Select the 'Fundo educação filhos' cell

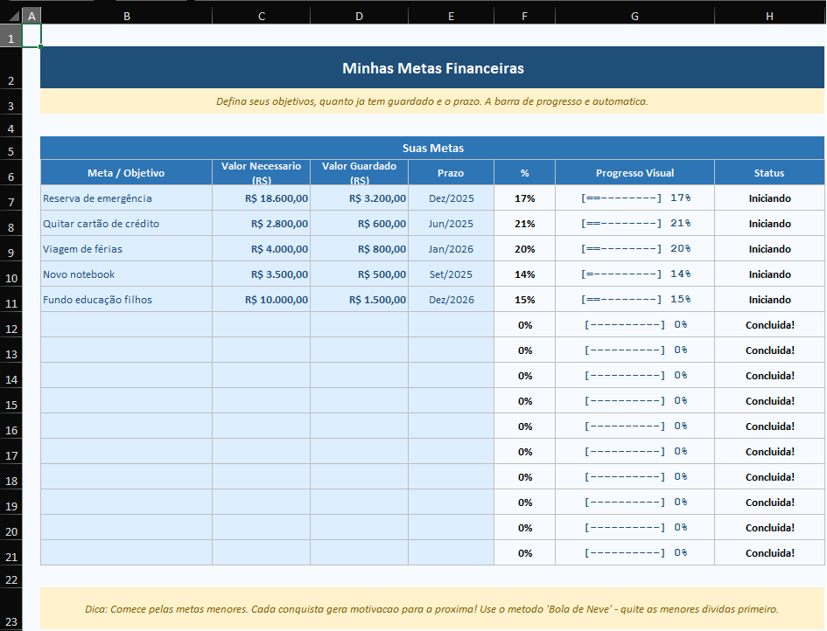[126, 299]
